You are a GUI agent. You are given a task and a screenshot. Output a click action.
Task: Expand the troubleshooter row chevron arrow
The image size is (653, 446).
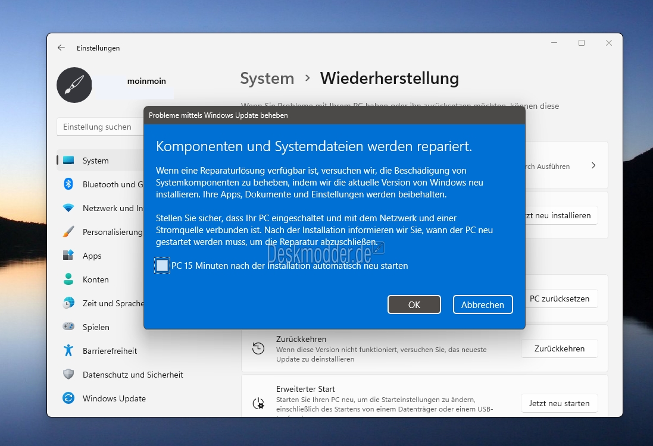(593, 165)
